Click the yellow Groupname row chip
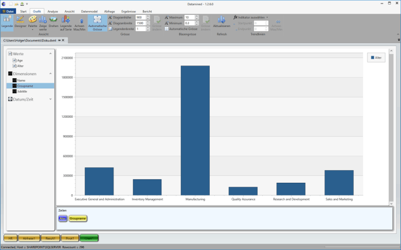 pos(78,218)
